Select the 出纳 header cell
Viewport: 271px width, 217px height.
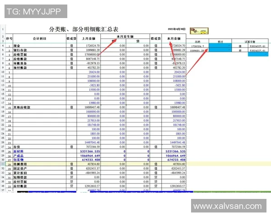tap(197, 42)
